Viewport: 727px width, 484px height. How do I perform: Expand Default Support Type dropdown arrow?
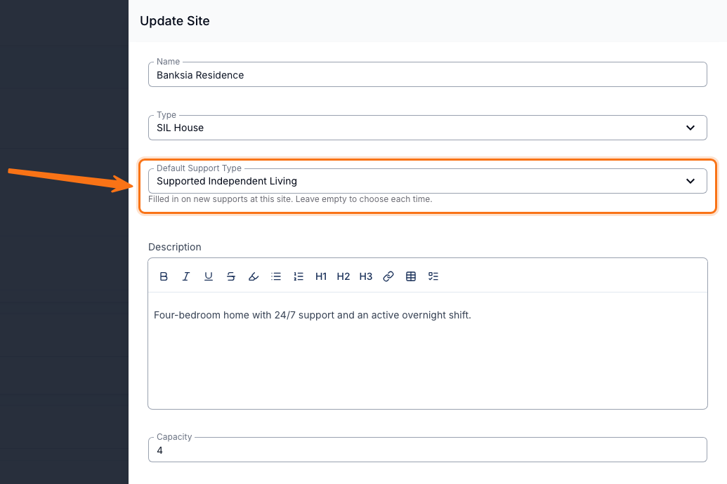tap(690, 181)
